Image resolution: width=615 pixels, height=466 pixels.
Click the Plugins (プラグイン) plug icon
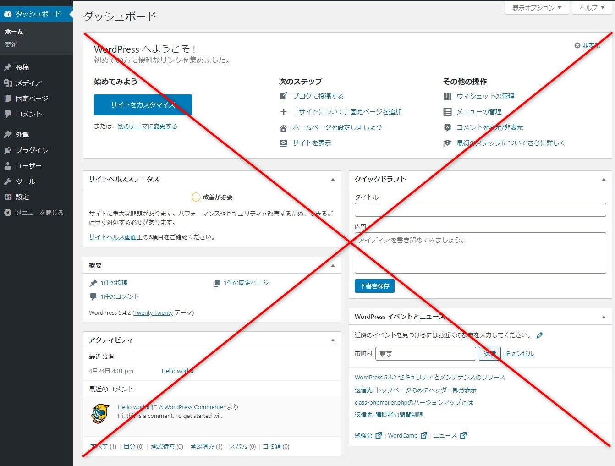click(x=8, y=150)
